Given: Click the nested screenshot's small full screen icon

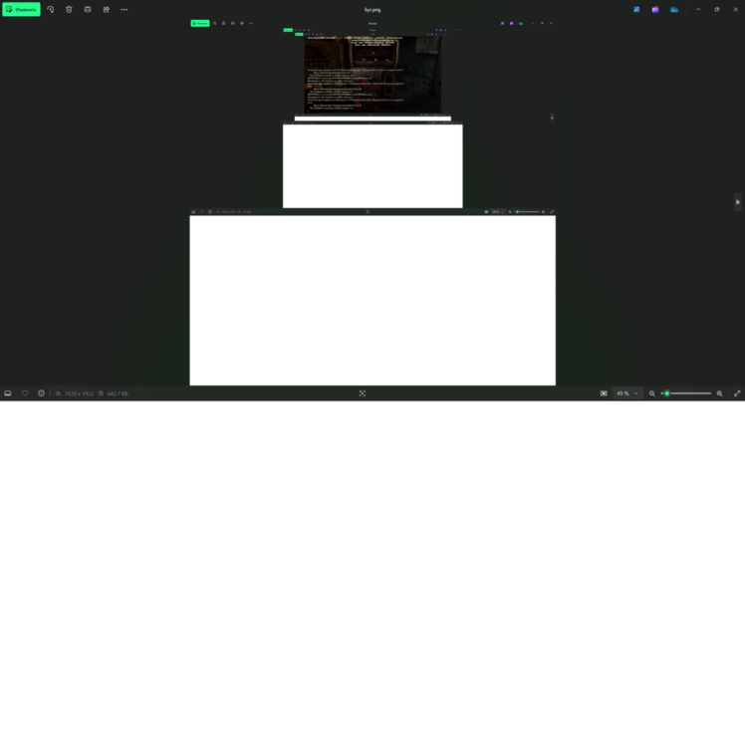Looking at the screenshot, I should coord(552,212).
